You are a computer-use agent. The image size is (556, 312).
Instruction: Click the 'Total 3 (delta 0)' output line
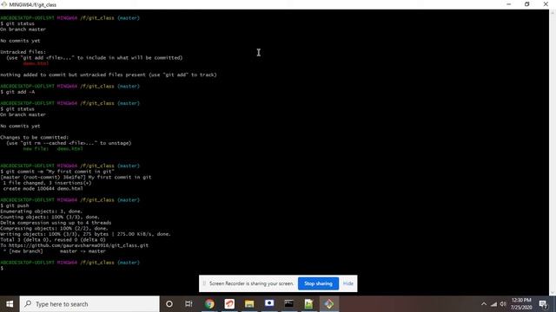(x=53, y=239)
